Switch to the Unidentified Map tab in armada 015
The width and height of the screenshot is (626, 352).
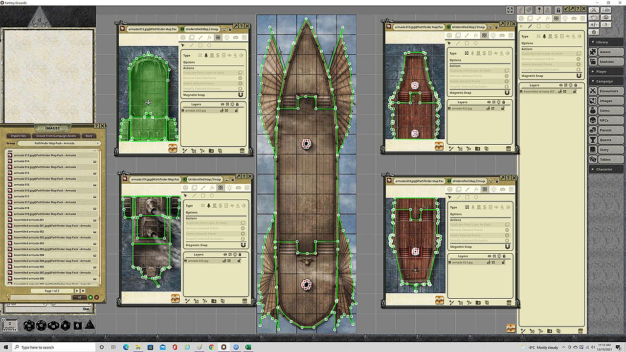tap(201, 29)
